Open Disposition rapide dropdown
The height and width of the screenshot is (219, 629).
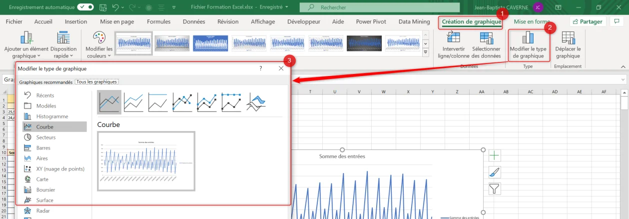(x=63, y=44)
